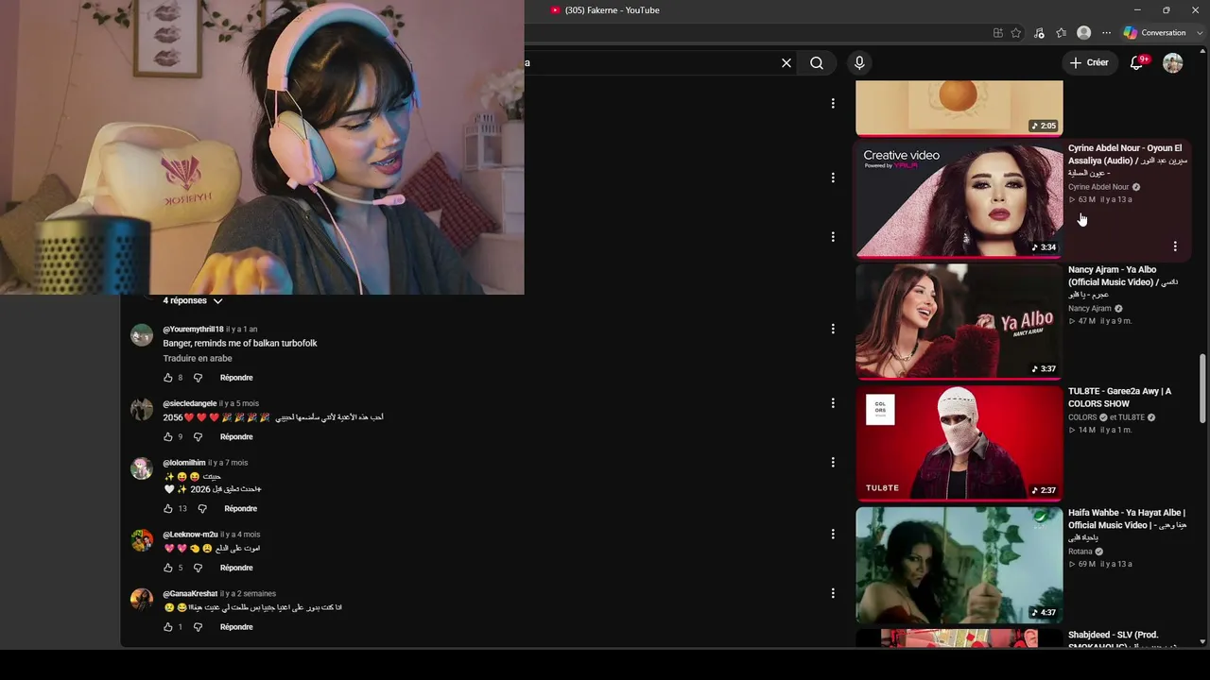Open the Cyrine Abdel Nour channel name
This screenshot has width=1210, height=680.
[x=1098, y=187]
